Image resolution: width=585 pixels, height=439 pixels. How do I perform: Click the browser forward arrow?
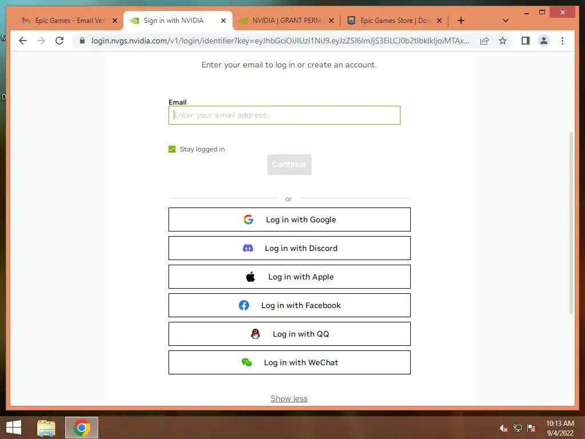(41, 41)
